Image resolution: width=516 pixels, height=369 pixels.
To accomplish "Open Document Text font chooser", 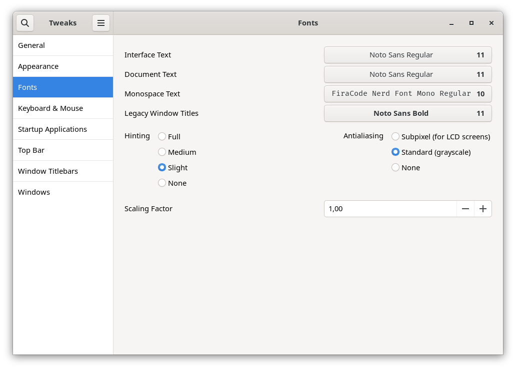I will [407, 74].
